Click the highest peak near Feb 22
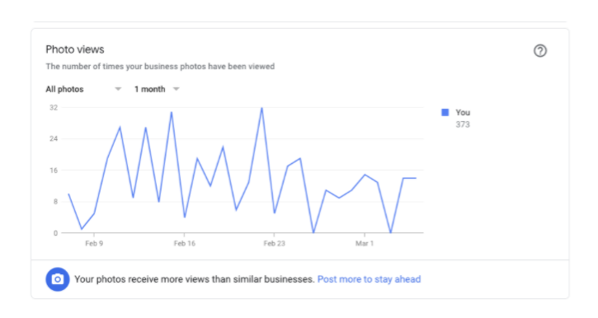Viewport: 598px width, 318px height. coord(261,108)
